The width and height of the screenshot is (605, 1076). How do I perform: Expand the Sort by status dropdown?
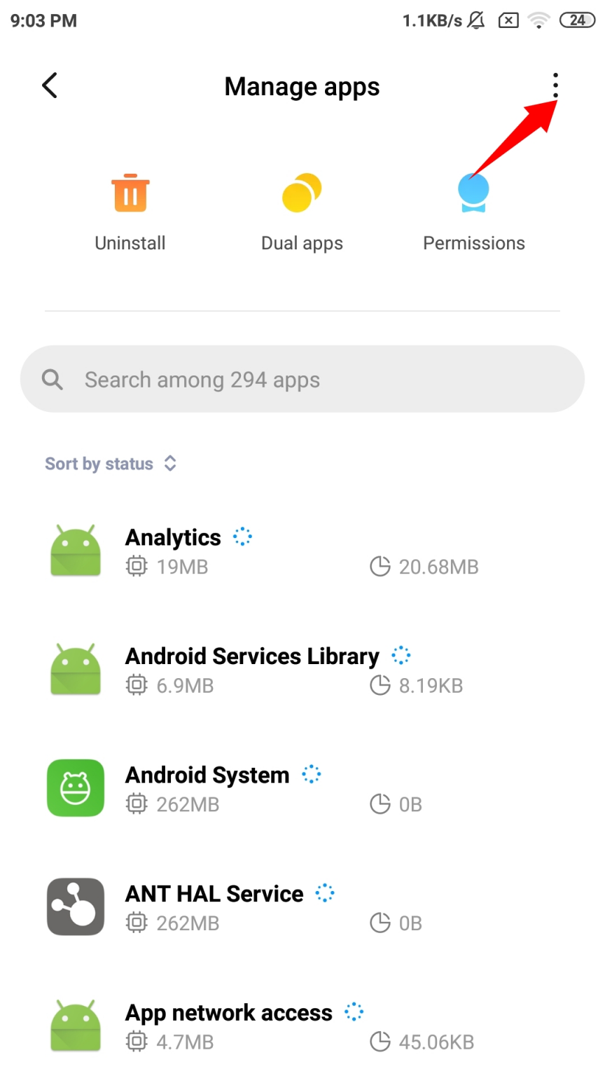111,464
